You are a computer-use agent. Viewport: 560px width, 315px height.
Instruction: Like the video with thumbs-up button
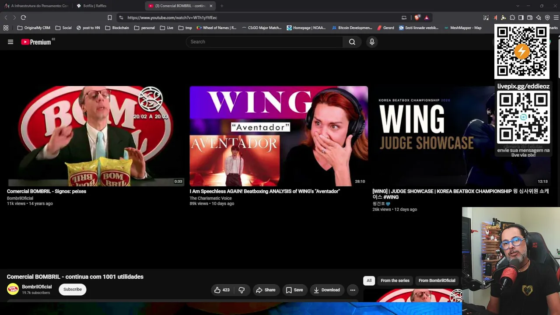(222, 290)
